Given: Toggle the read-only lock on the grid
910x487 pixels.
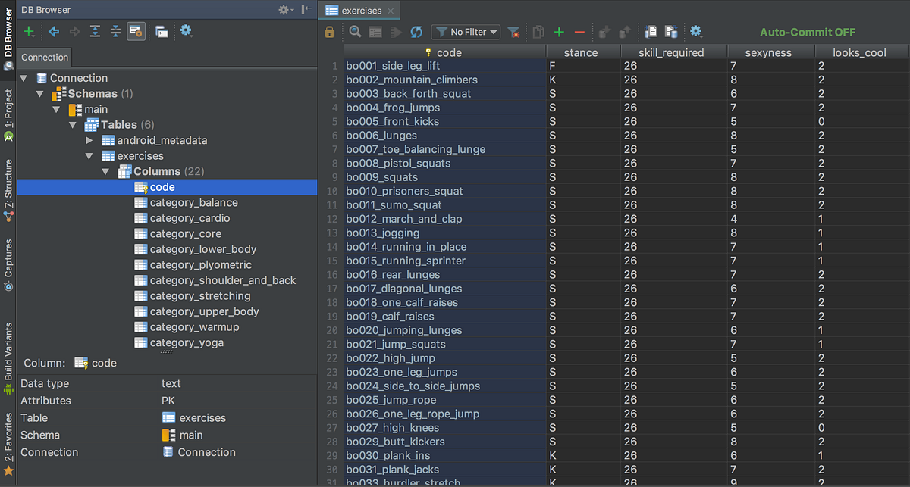Looking at the screenshot, I should coord(328,32).
